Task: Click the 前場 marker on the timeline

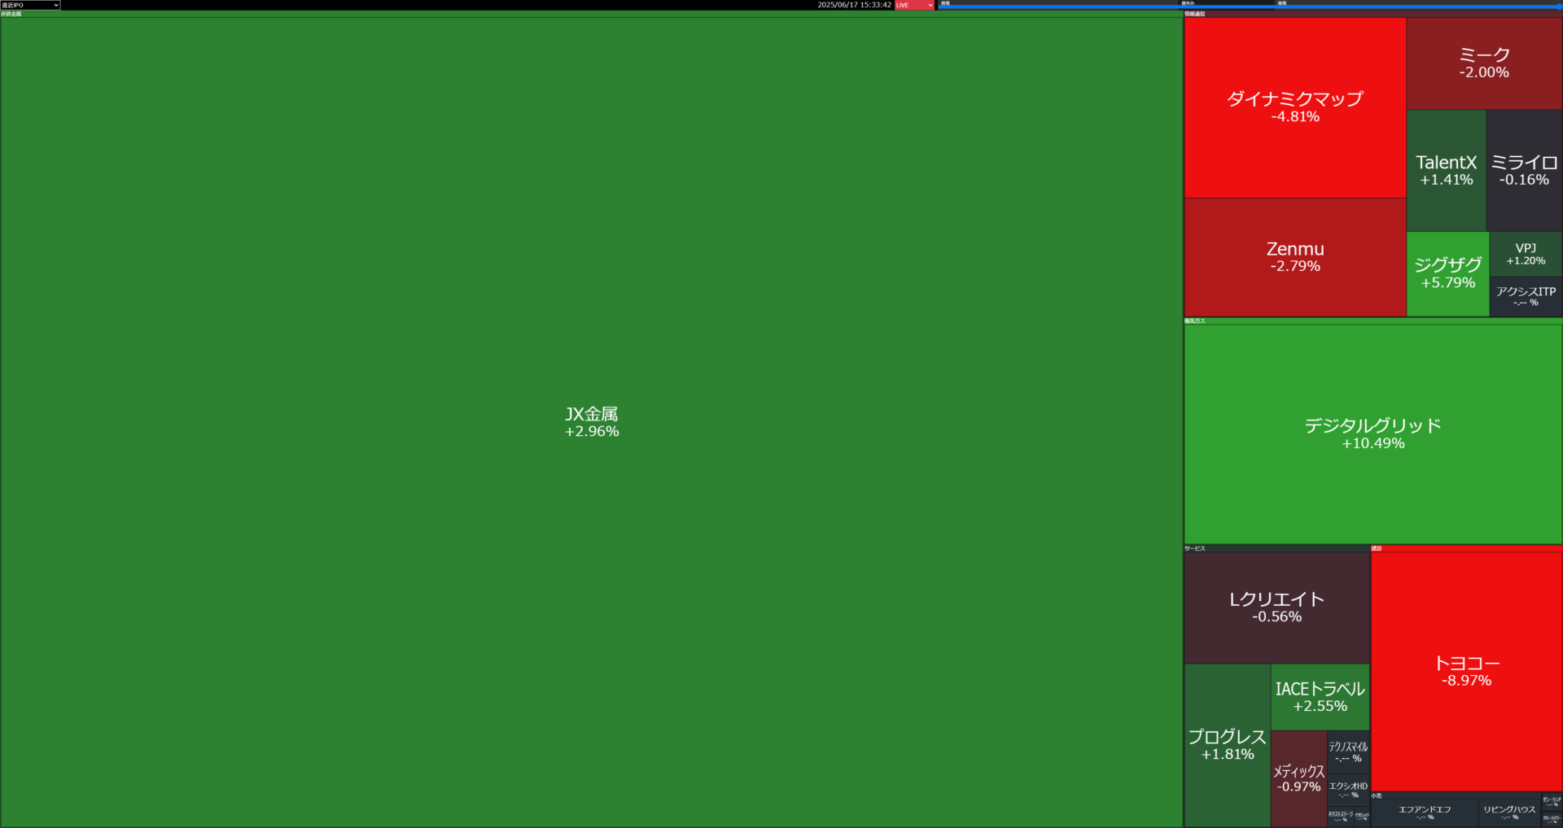Action: tap(945, 2)
